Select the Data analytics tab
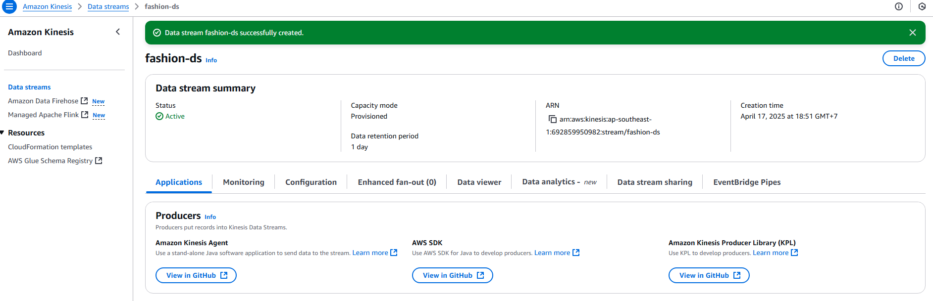933x301 pixels. coord(560,182)
